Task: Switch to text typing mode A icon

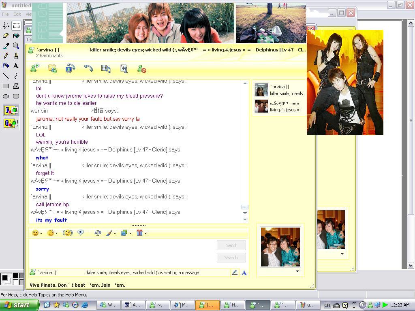Action: click(244, 273)
